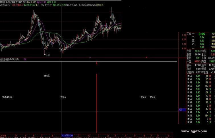
Task: Click the PE(动) ratio field
Action: click(208, 72)
